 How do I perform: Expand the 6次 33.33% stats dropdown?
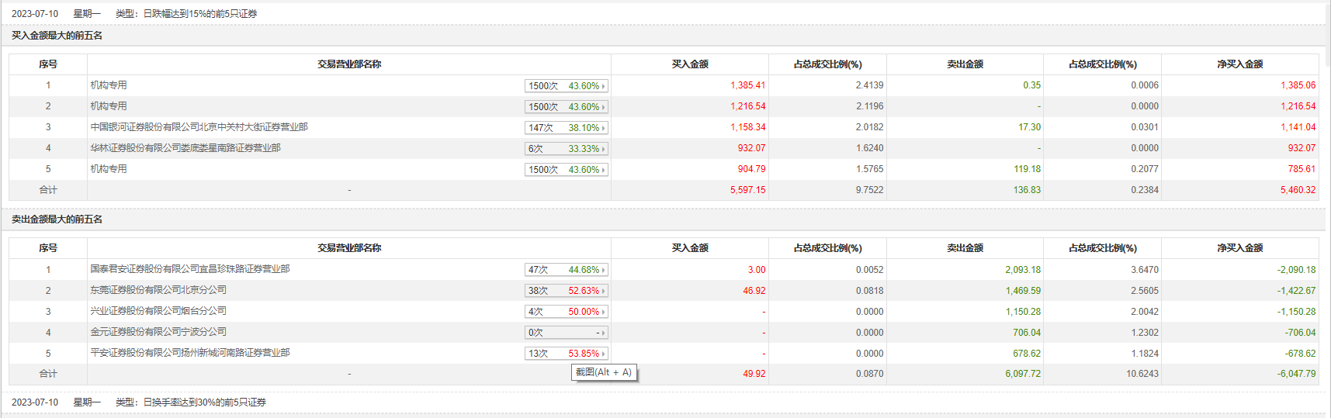566,149
